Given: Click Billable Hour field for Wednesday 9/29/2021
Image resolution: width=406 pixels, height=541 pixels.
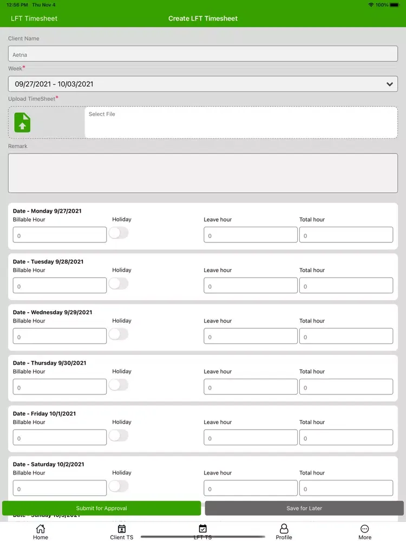Looking at the screenshot, I should (x=60, y=336).
